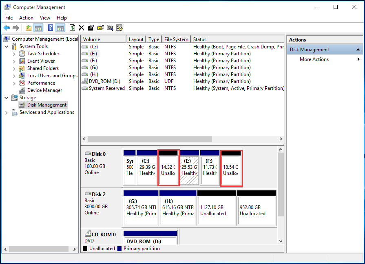Click the DVD_ROM (D:) volume disc icon
Image resolution: width=365 pixels, height=264 pixels.
tap(85, 81)
